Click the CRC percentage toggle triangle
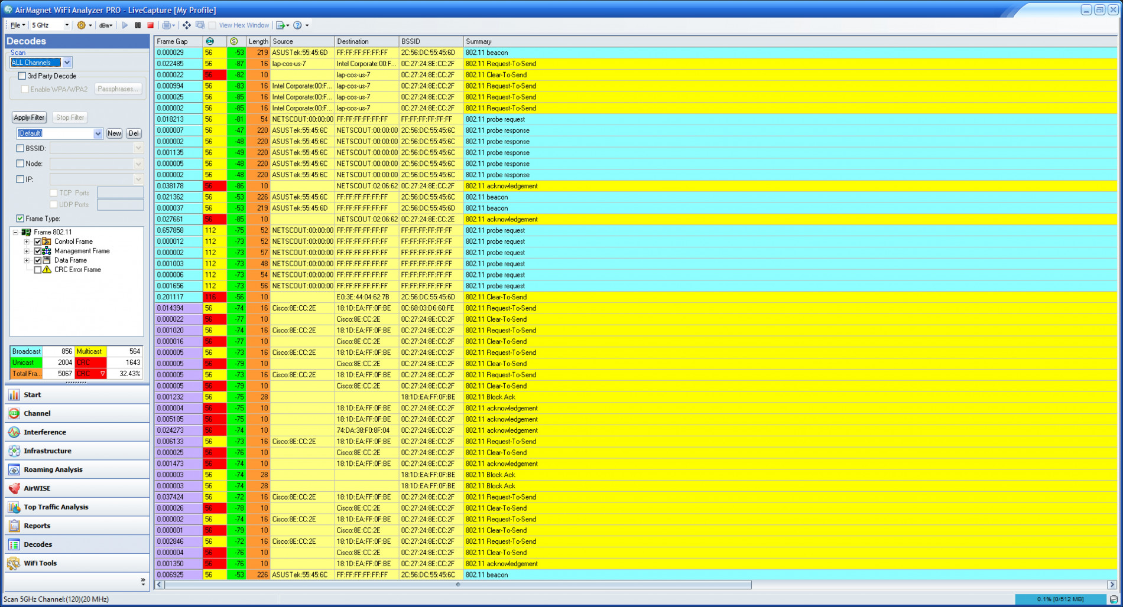The width and height of the screenshot is (1123, 607). [102, 374]
